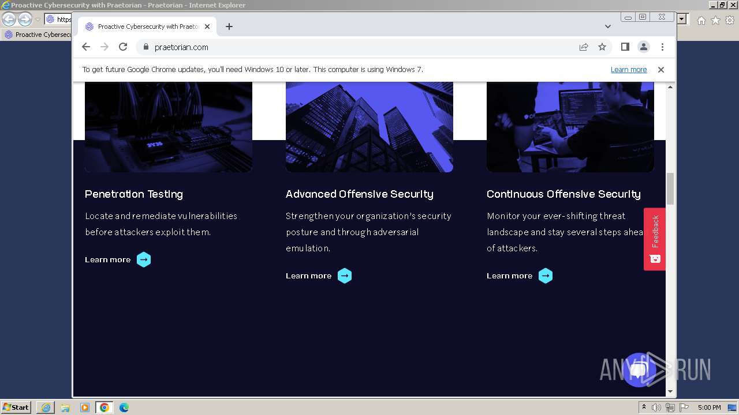
Task: Open the Windows Start menu
Action: point(16,408)
